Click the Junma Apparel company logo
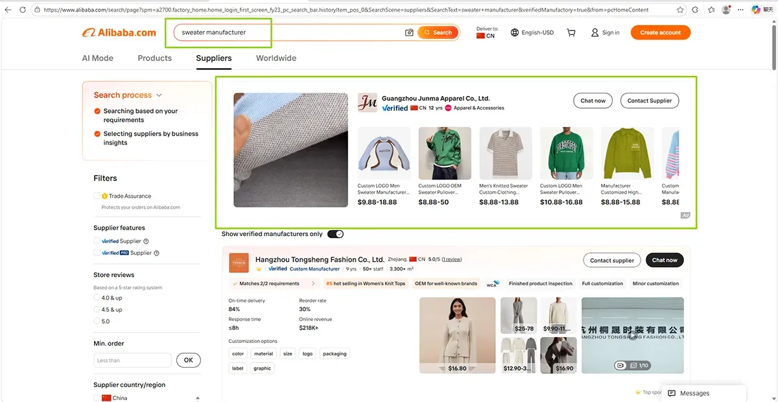The height and width of the screenshot is (402, 778). click(x=367, y=102)
